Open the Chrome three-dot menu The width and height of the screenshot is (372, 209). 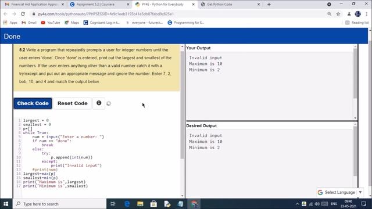tap(367, 14)
